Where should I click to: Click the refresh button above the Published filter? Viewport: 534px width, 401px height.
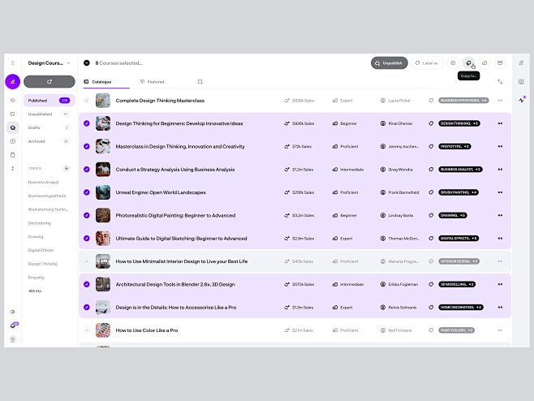(49, 81)
